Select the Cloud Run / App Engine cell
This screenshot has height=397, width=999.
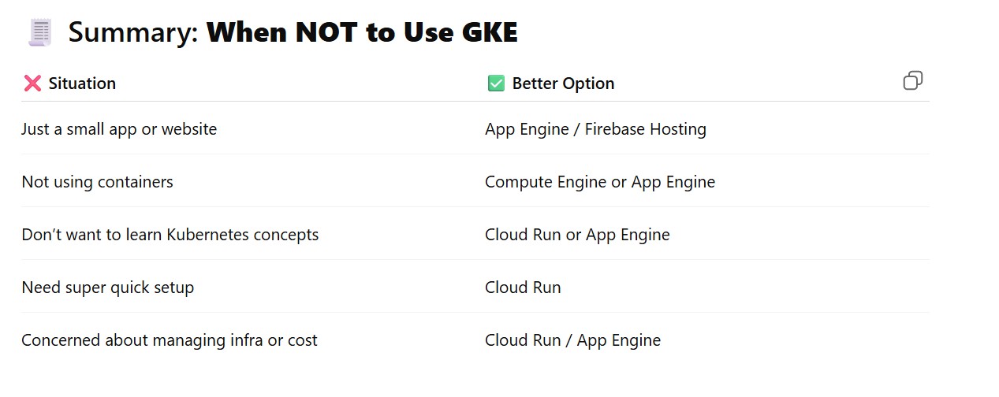(x=572, y=340)
